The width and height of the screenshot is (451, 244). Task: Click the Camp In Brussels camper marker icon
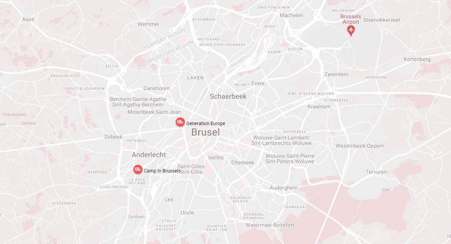pyautogui.click(x=138, y=169)
